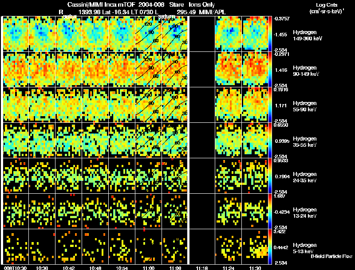The height and width of the screenshot is (270, 355).
Task: Click the Hydrogen 35-55 keV row label
Action: [305, 142]
